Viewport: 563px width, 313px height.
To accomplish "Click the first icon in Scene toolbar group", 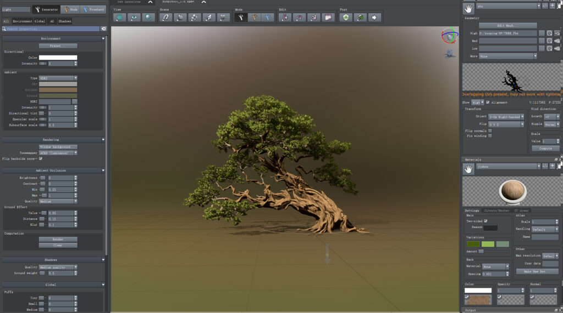I will (166, 18).
